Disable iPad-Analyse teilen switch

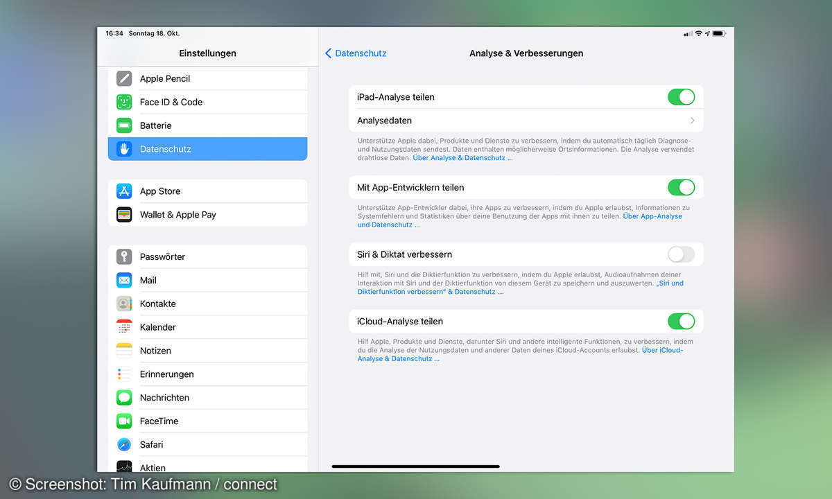click(x=681, y=97)
